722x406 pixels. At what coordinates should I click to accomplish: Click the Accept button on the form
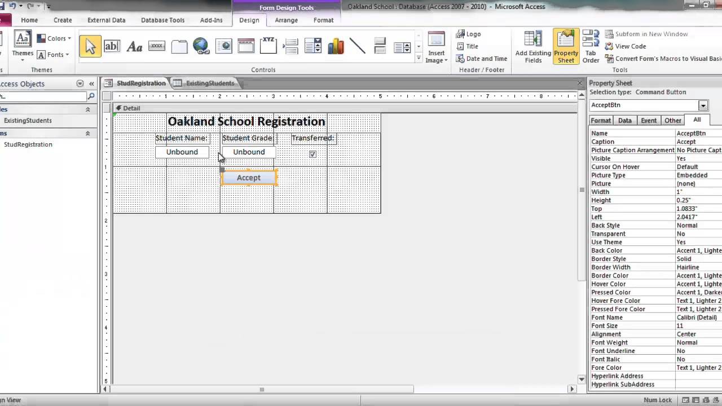249,178
